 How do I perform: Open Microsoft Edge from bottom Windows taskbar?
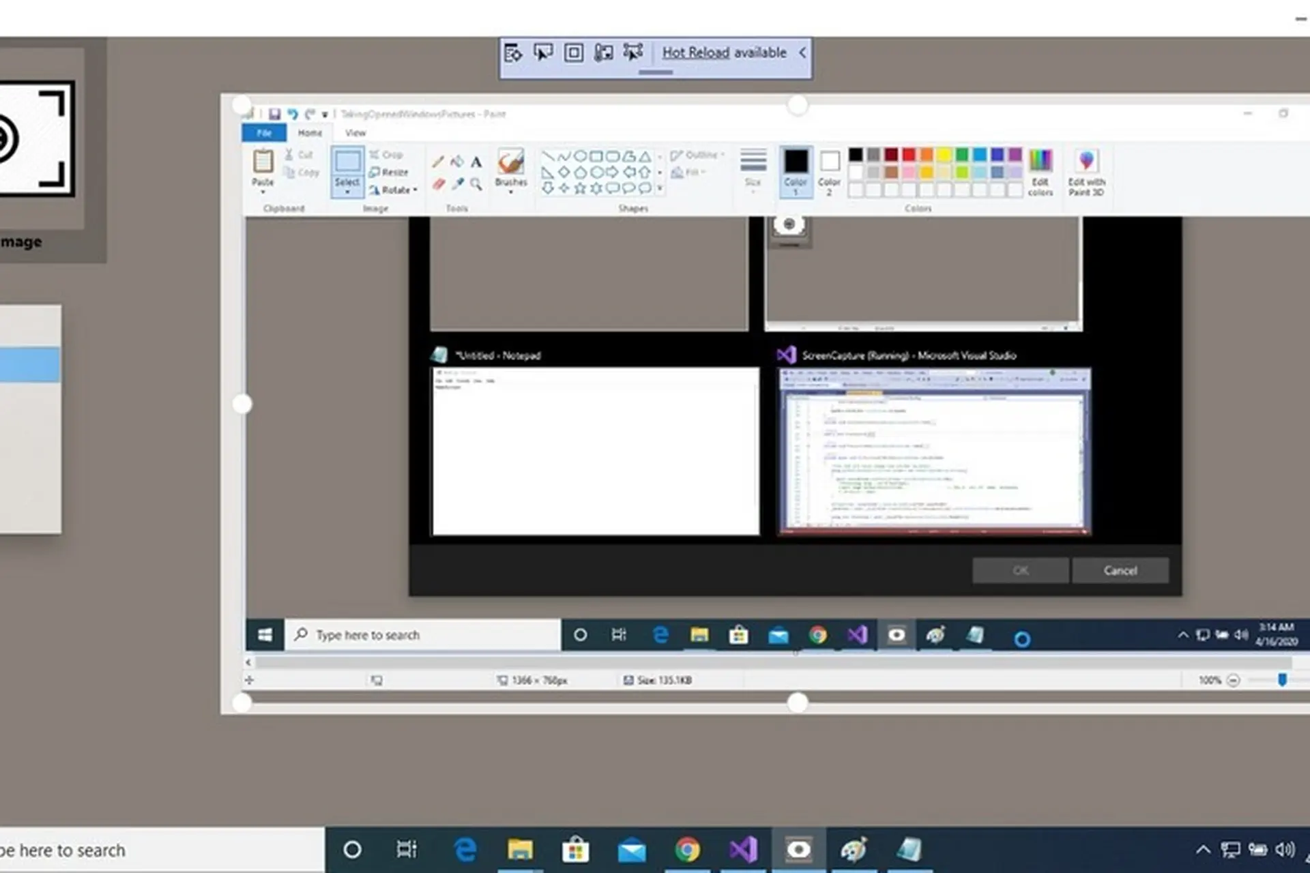(465, 850)
